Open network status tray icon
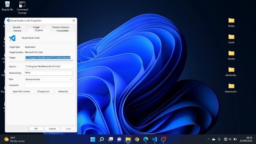The width and height of the screenshot is (256, 144). point(226,139)
